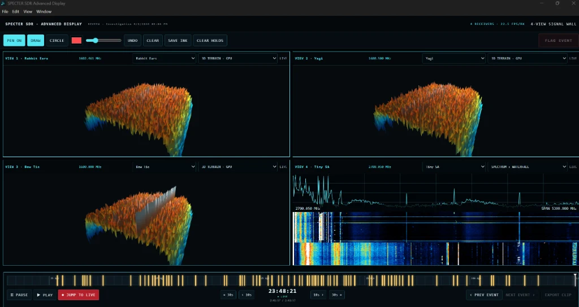Image resolution: width=579 pixels, height=307 pixels.
Task: Open the File menu
Action: 5,11
